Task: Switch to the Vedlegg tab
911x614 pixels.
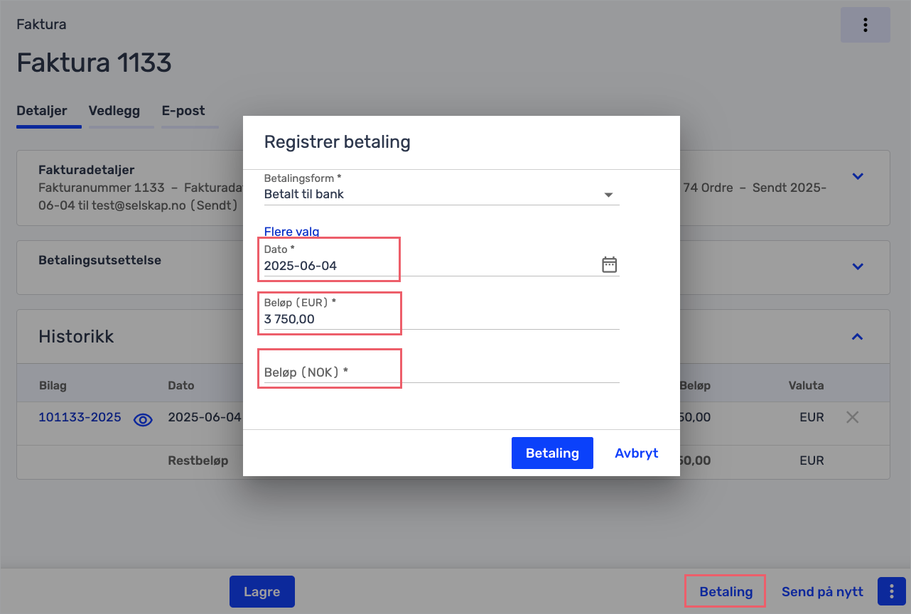Action: tap(114, 111)
